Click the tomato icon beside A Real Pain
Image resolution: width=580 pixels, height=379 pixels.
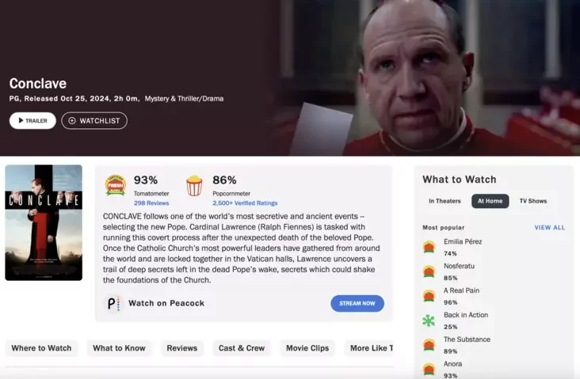click(x=429, y=296)
